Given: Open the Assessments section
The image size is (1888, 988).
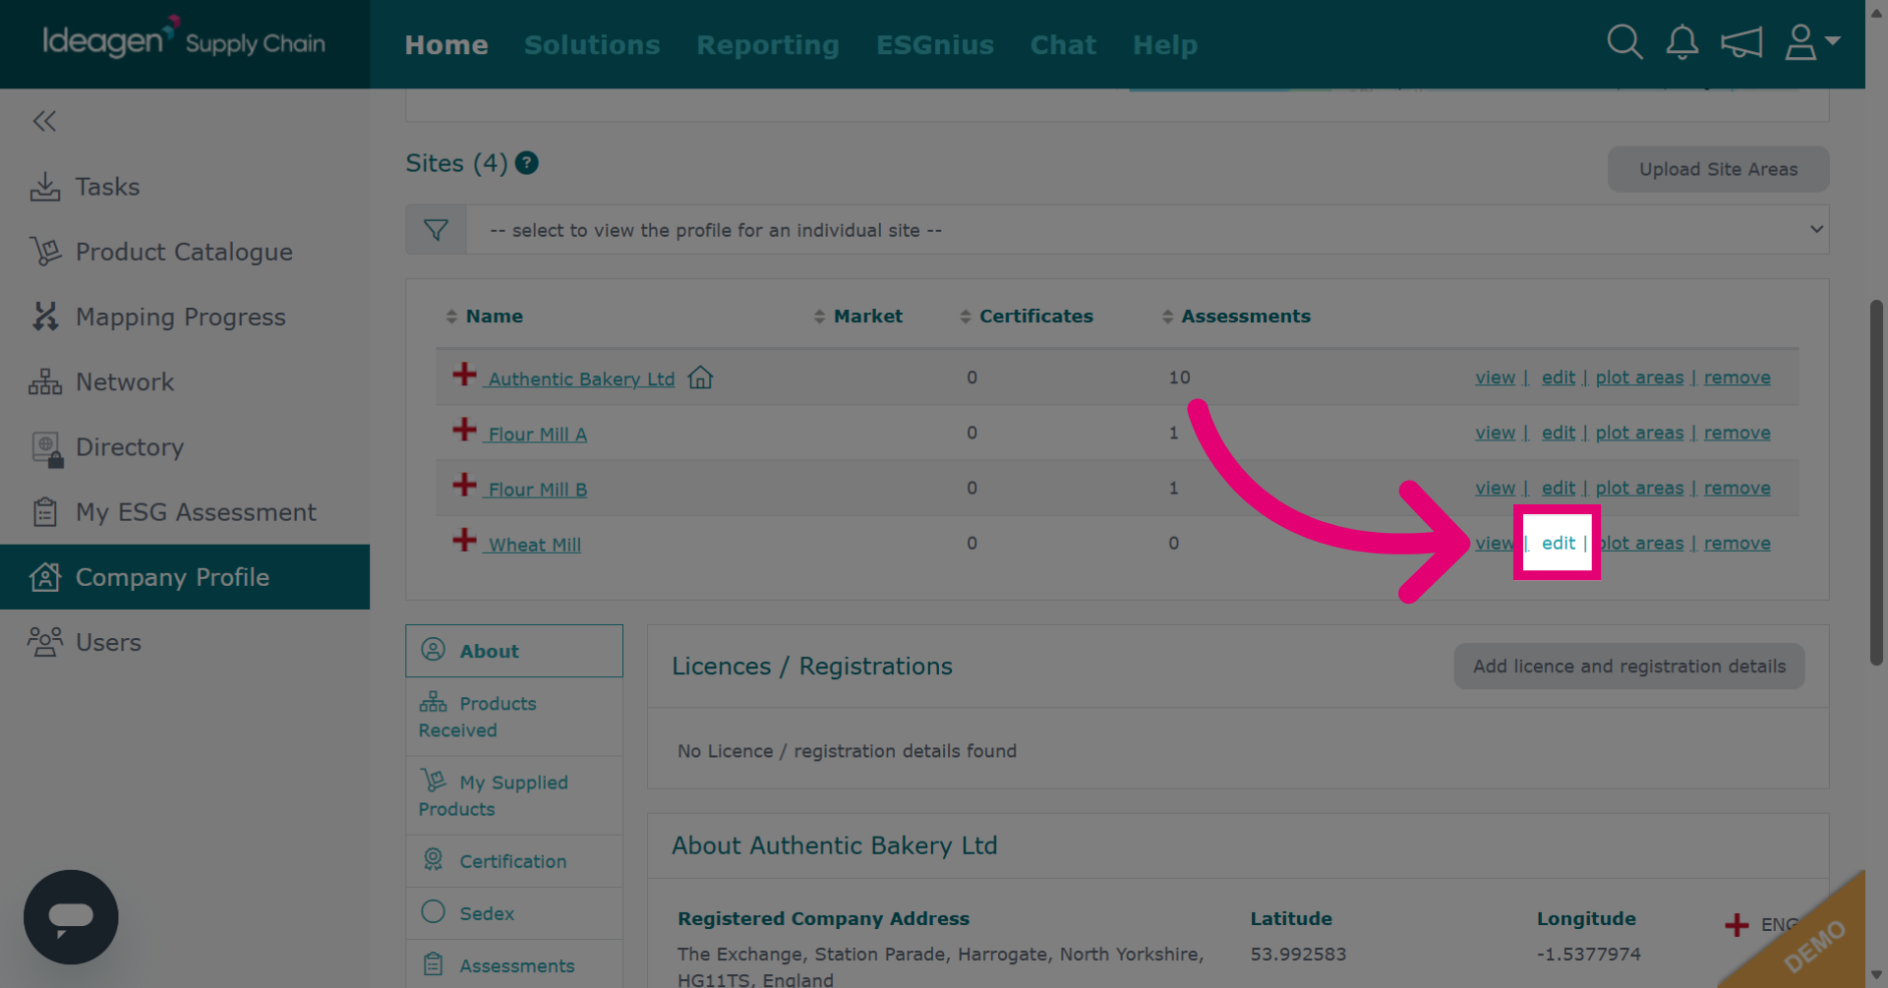Looking at the screenshot, I should (514, 965).
